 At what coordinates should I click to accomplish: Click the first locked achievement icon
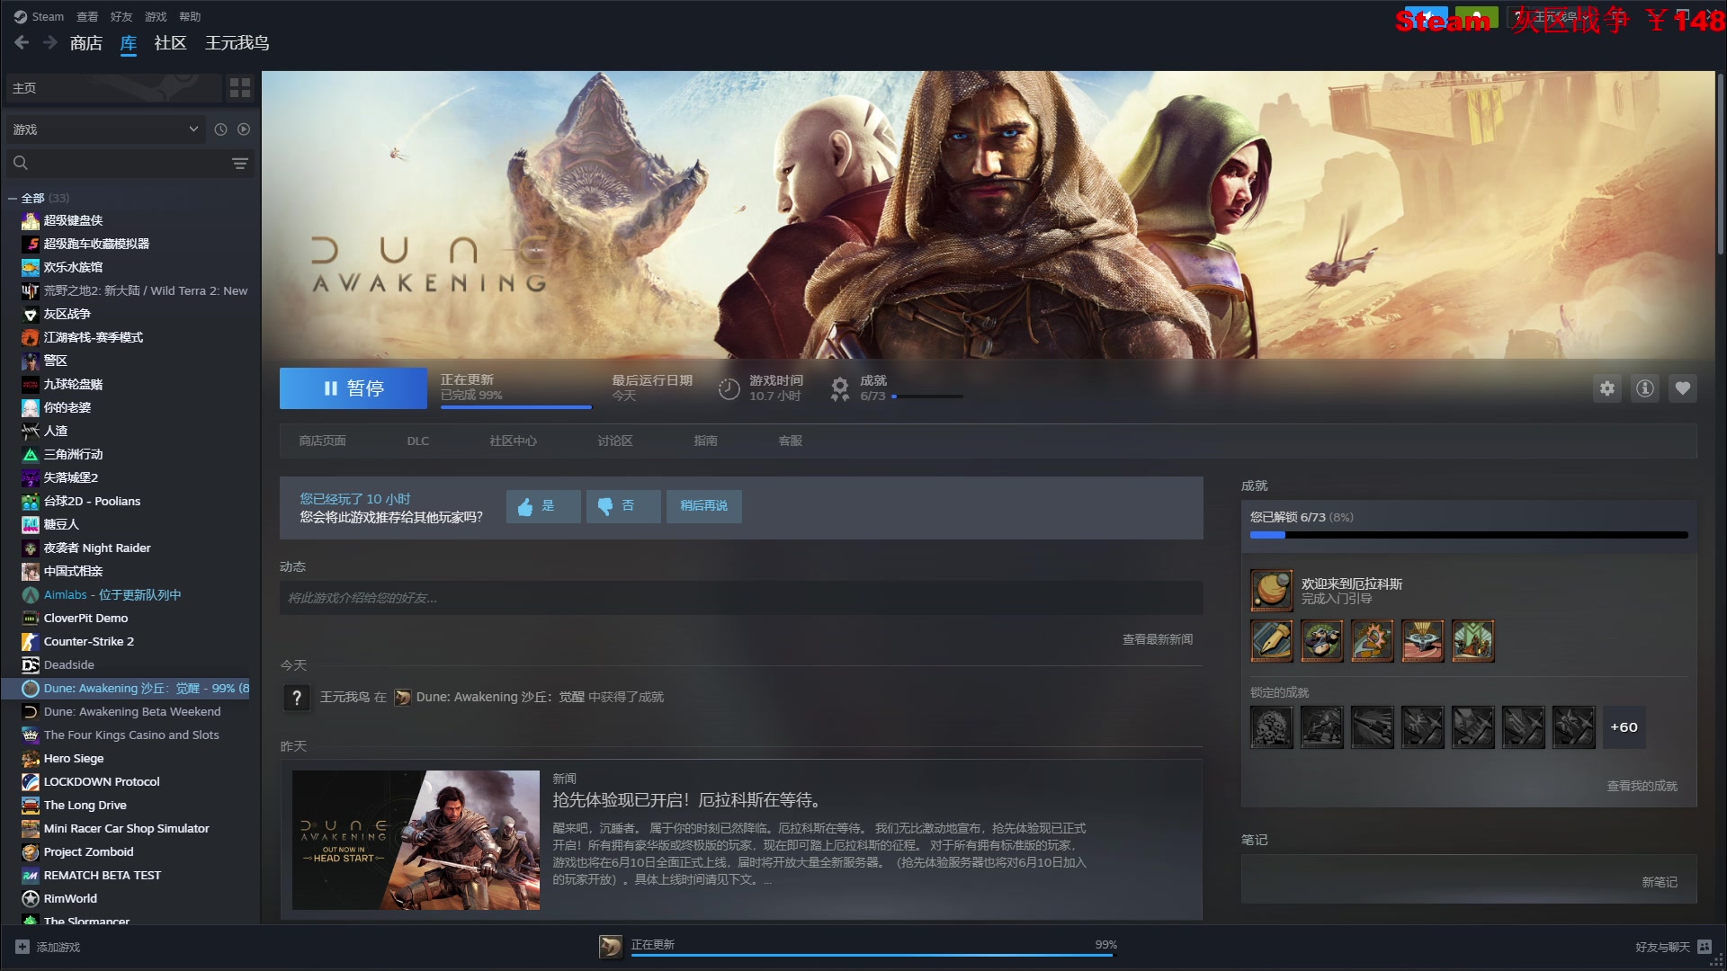tap(1272, 727)
